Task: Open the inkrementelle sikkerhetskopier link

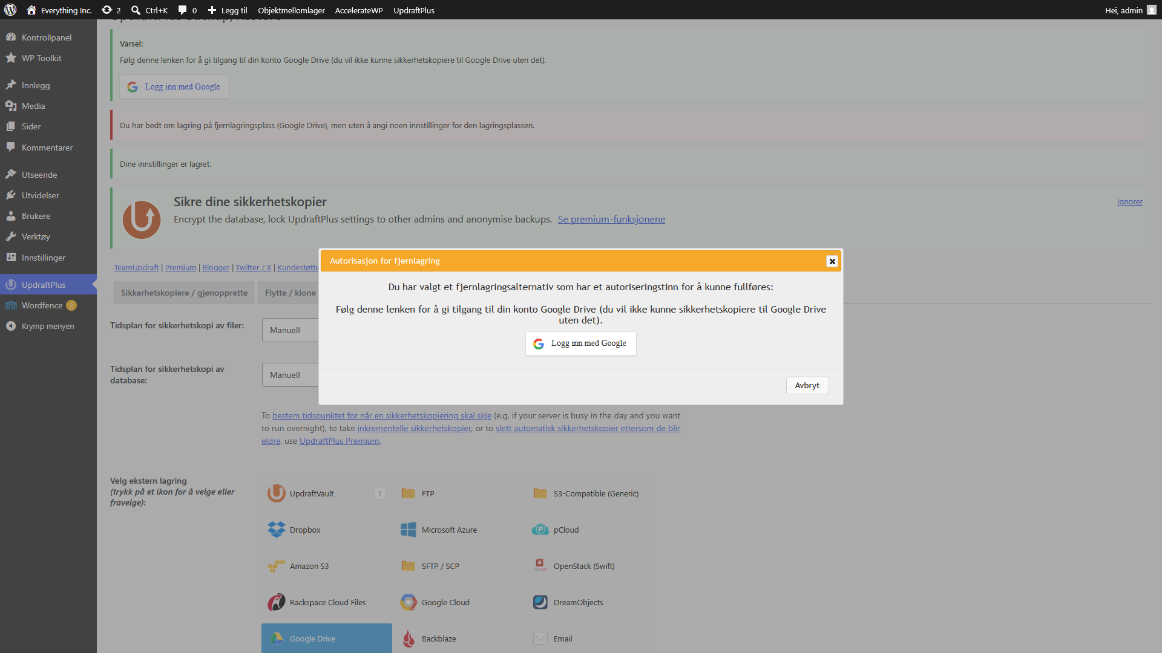Action: click(x=414, y=428)
